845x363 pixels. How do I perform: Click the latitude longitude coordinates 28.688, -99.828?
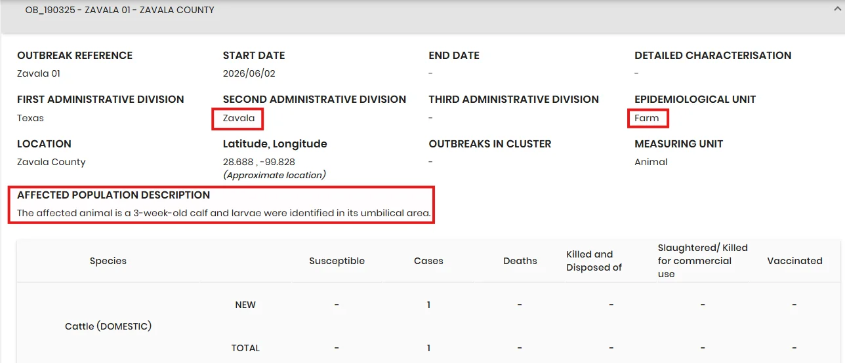(259, 162)
